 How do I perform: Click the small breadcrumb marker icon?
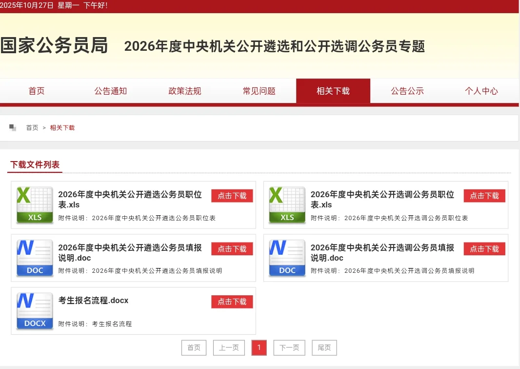click(x=12, y=127)
